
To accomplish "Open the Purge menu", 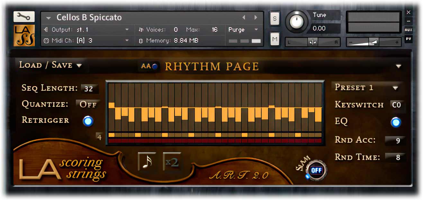I will coord(243,29).
